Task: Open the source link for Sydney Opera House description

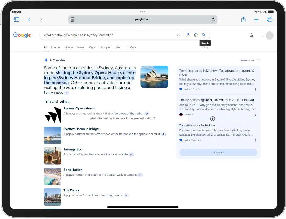Action: [x=147, y=114]
